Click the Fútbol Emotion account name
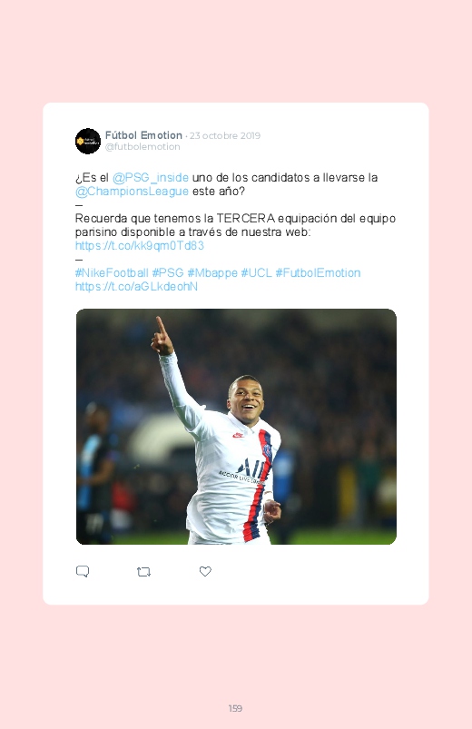 [143, 135]
